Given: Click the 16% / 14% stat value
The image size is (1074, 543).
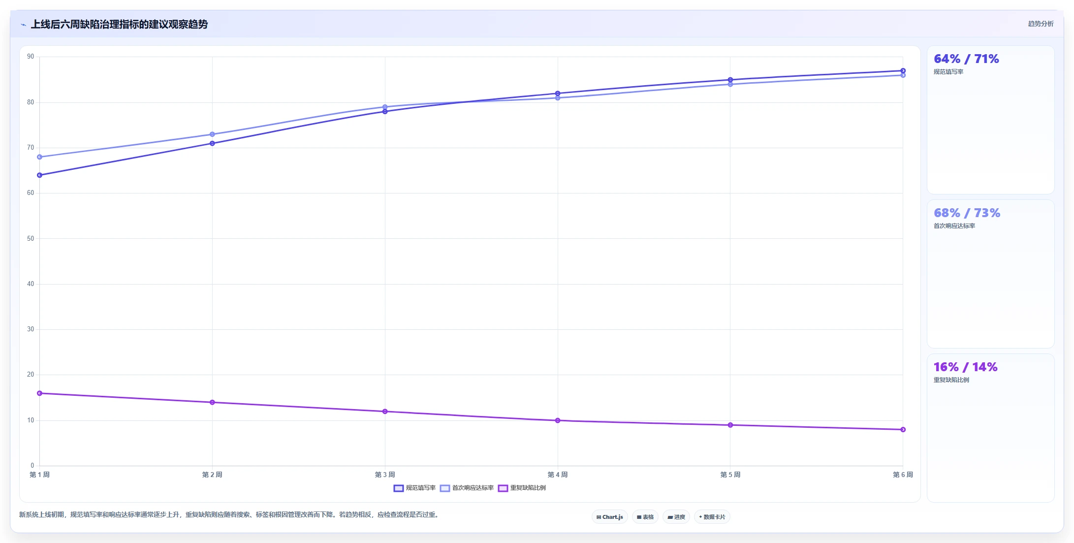Looking at the screenshot, I should click(965, 367).
